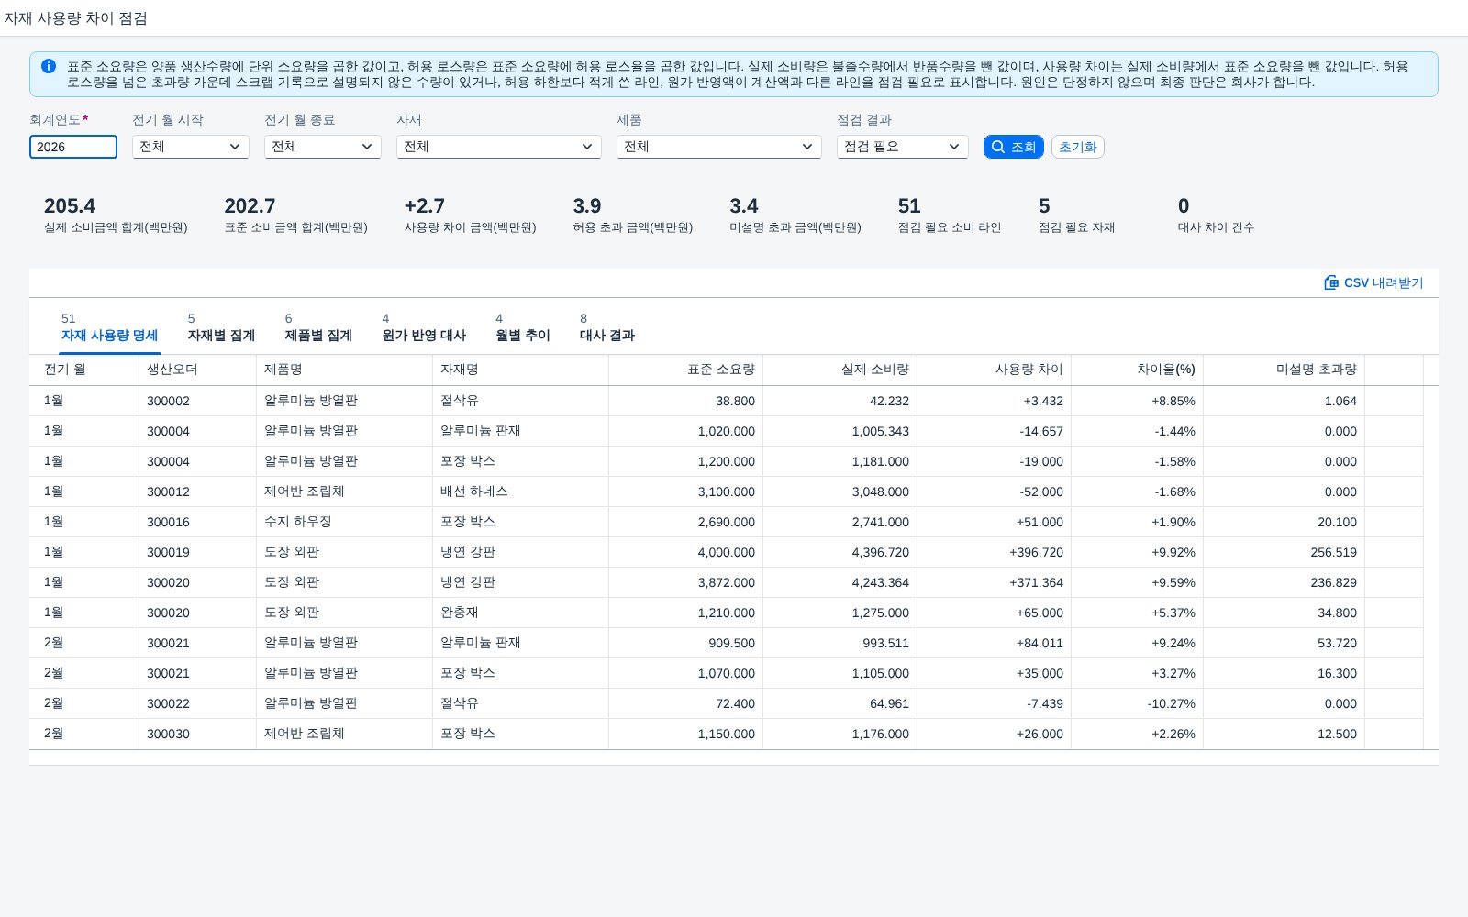Click the 실제 소비금액 합계 KPI tile
Screen dimensions: 1468x917
point(116,215)
